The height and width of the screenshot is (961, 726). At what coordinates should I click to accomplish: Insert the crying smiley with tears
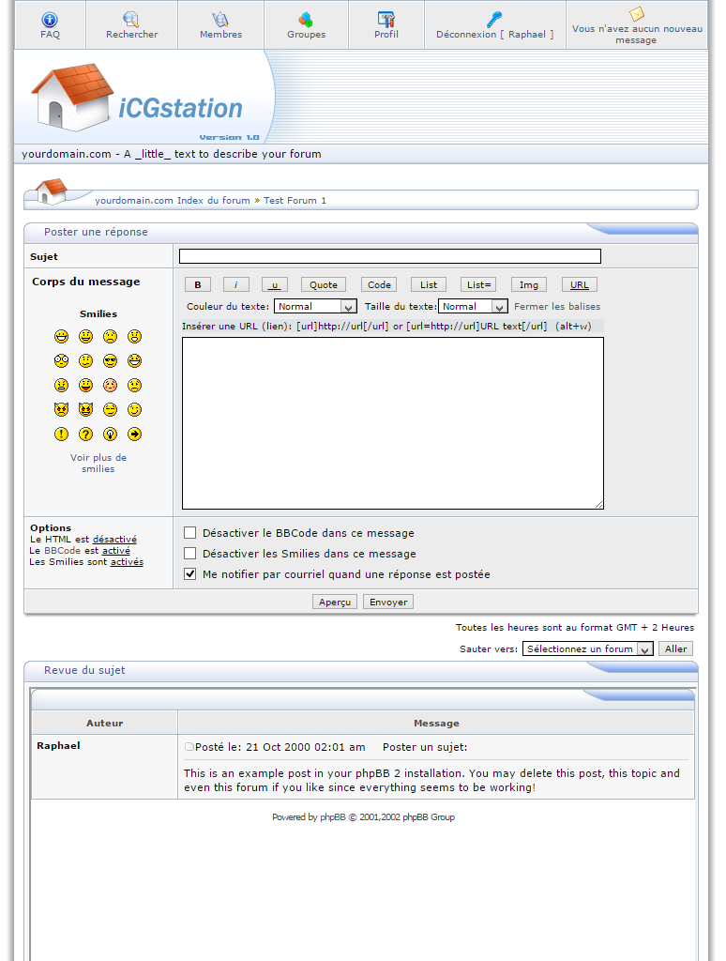tap(135, 386)
